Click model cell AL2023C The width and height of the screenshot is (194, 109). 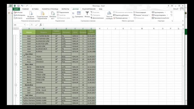click(x=44, y=51)
